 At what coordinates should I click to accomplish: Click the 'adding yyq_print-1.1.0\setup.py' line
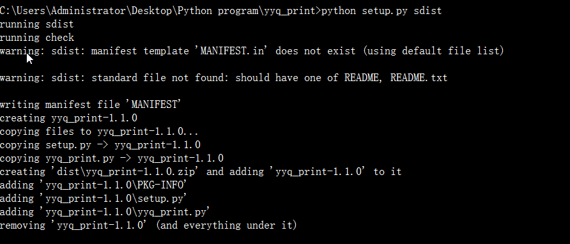(x=93, y=199)
